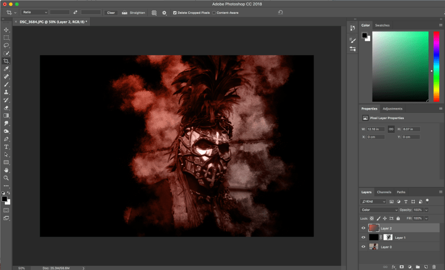
Task: Select the Clone Stamp tool
Action: (6, 92)
